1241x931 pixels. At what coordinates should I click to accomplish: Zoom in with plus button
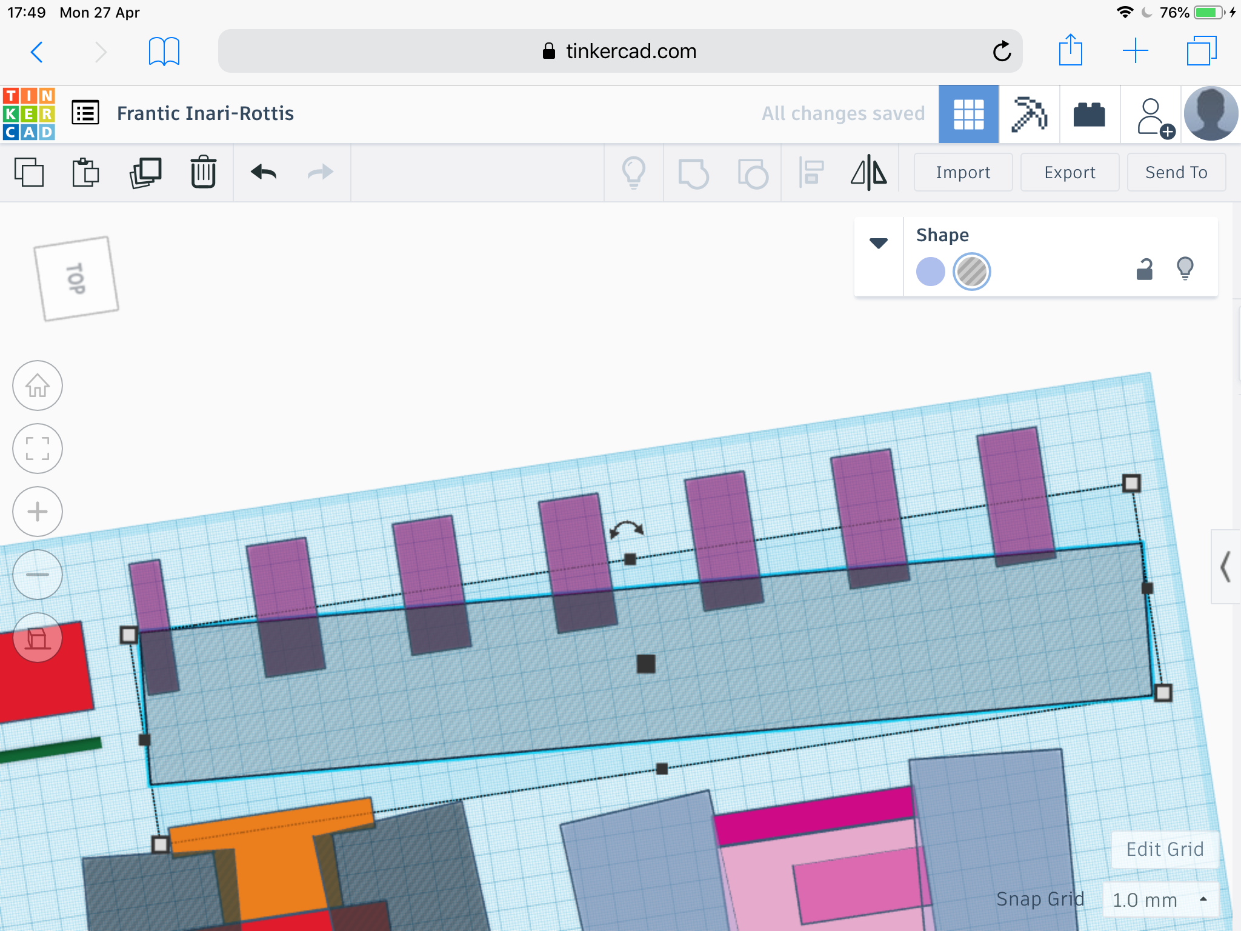tap(38, 512)
